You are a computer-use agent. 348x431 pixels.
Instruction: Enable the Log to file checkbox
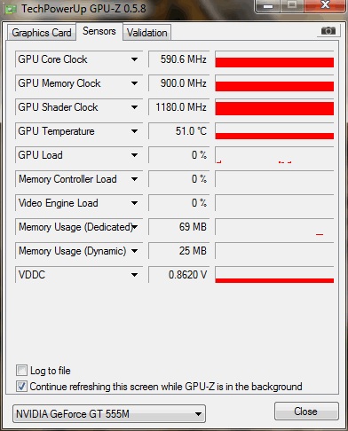pyautogui.click(x=21, y=371)
